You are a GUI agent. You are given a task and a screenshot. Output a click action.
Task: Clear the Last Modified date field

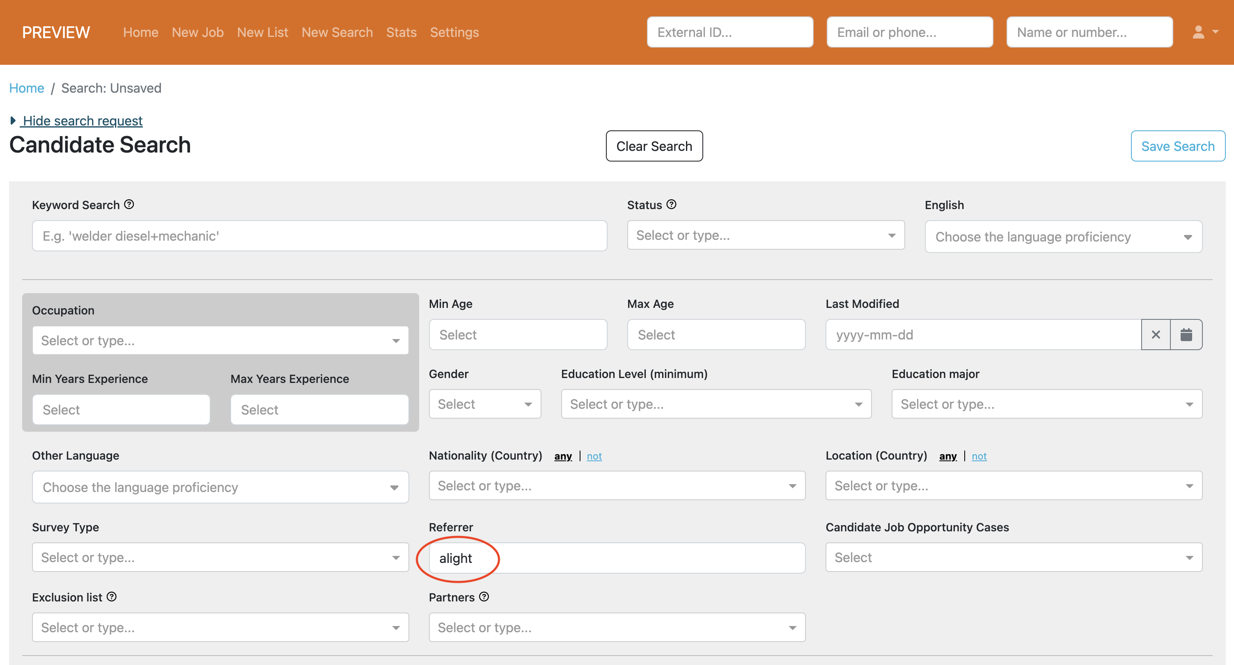point(1156,335)
